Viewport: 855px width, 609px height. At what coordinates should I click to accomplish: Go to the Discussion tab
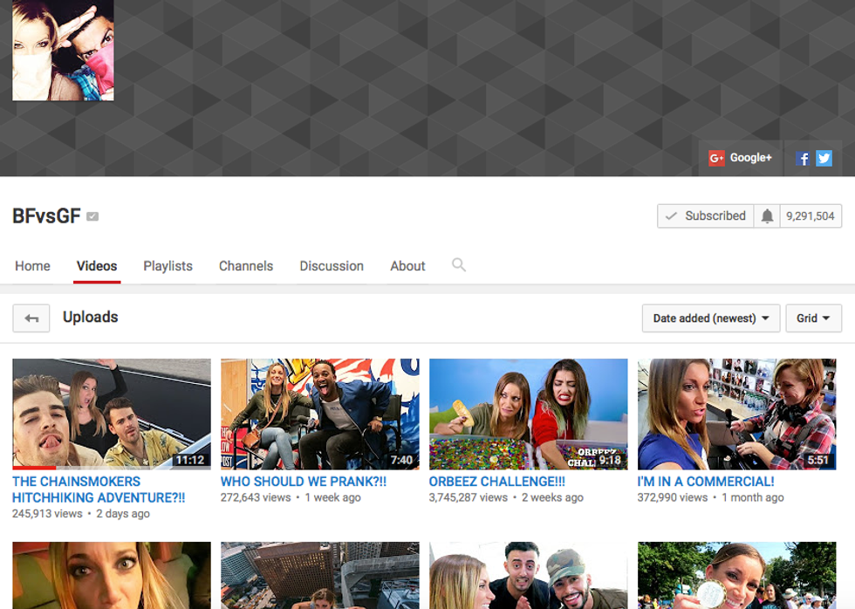click(332, 266)
